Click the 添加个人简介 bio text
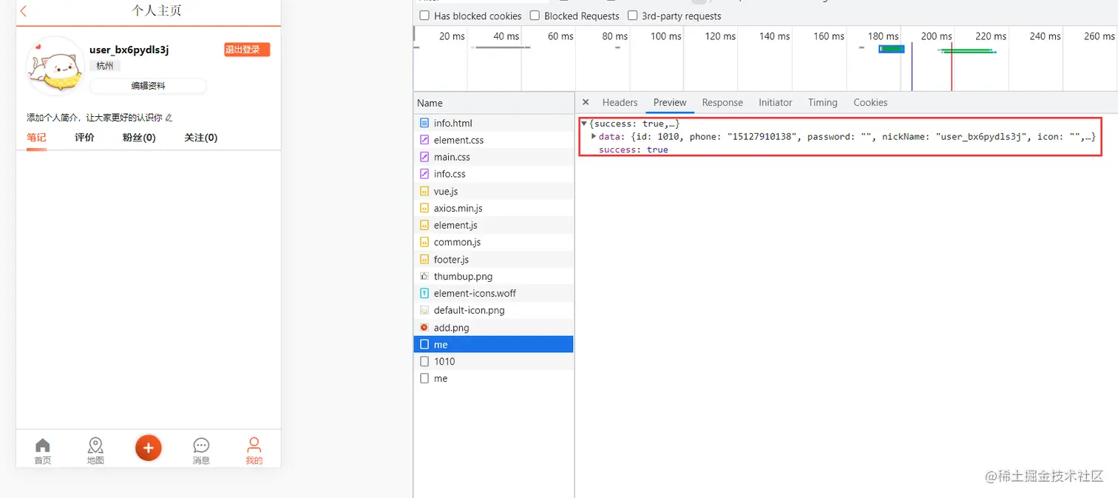 coord(95,118)
